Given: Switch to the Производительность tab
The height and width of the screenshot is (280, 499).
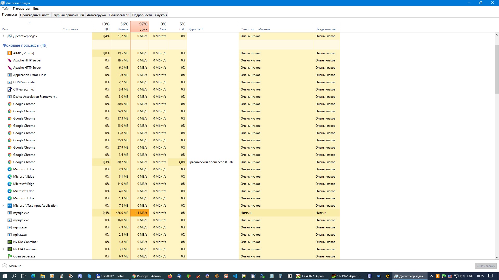Looking at the screenshot, I should point(35,15).
